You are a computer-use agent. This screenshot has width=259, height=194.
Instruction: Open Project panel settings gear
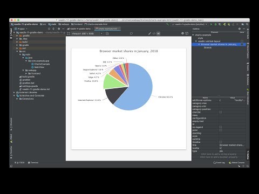click(x=59, y=29)
